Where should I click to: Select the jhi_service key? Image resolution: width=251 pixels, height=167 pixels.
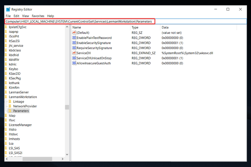(x=16, y=46)
